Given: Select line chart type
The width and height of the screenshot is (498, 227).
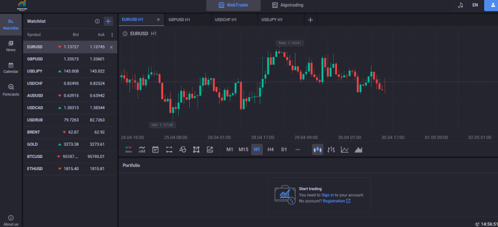Looking at the screenshot, I should coord(345,149).
